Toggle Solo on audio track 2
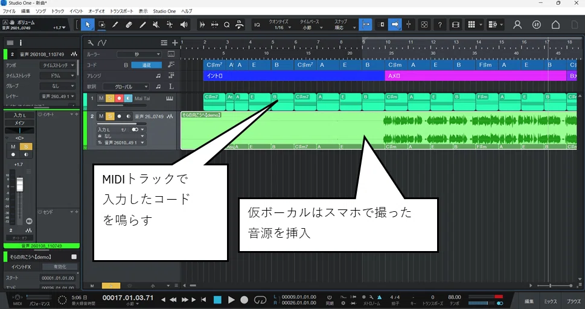Image resolution: width=585 pixels, height=309 pixels. pyautogui.click(x=110, y=116)
